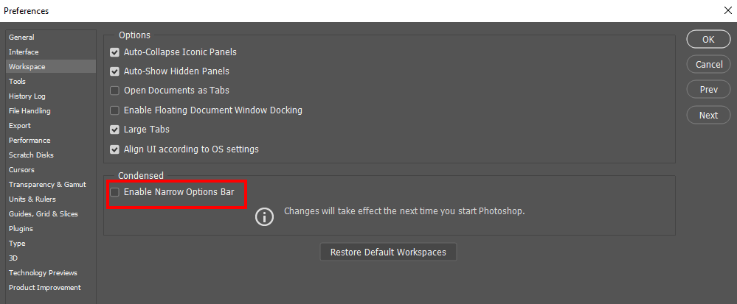Disable Auto-Show Hidden Panels checkbox
The height and width of the screenshot is (304, 737).
[115, 71]
